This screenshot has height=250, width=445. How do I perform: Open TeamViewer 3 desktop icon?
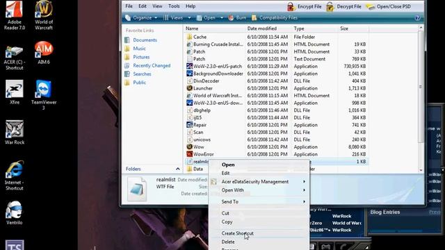coord(44,95)
